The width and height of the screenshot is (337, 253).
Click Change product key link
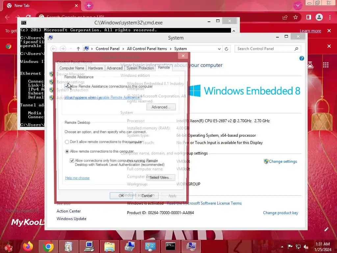pos(280,213)
